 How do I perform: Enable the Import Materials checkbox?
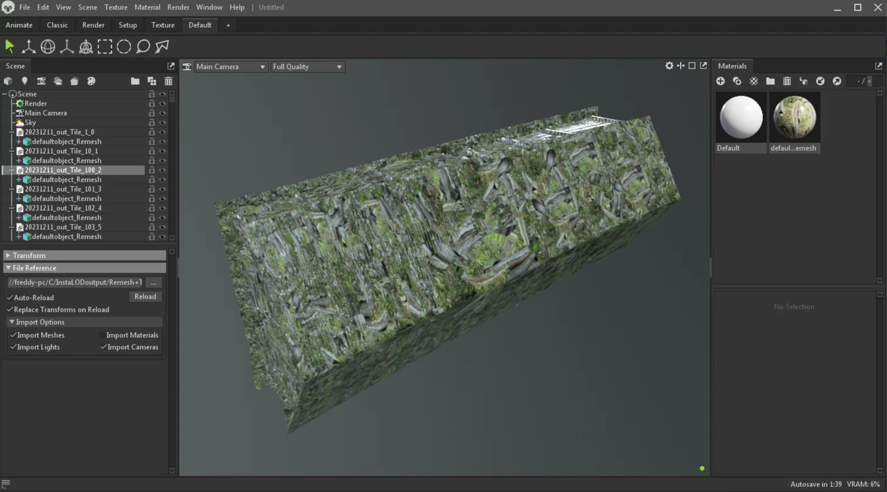[x=102, y=335]
